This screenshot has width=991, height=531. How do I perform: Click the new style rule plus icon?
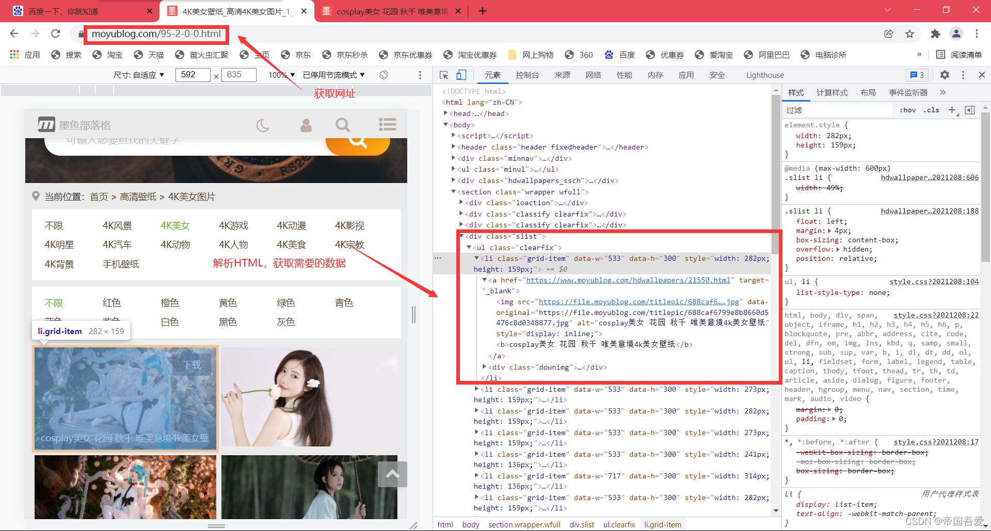(x=953, y=110)
